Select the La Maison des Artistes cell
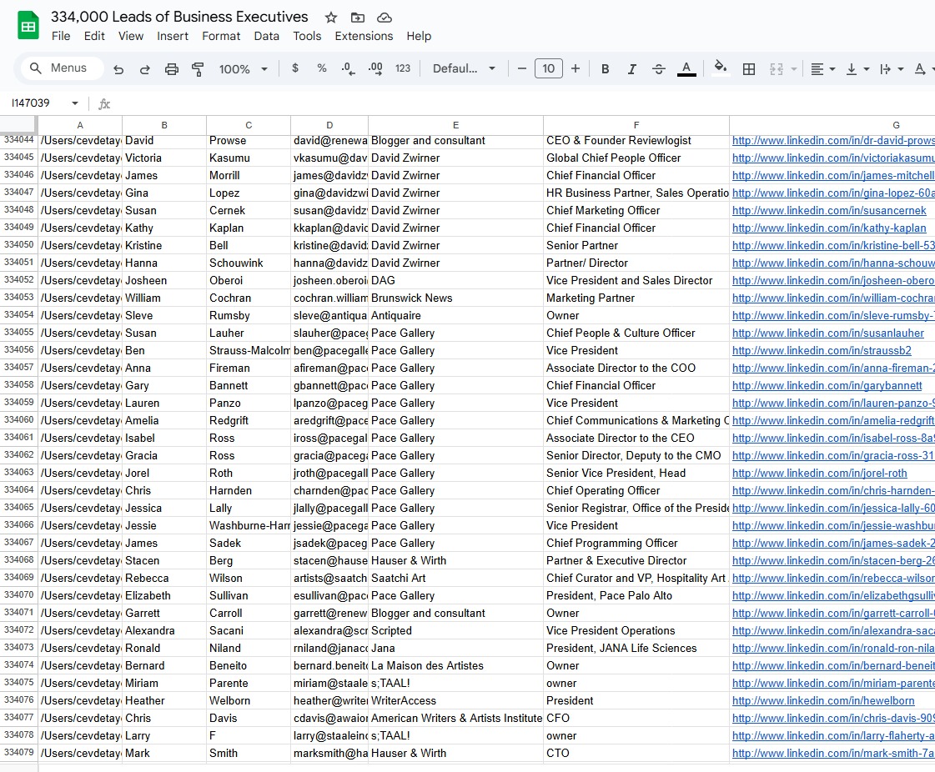The width and height of the screenshot is (935, 772). coord(455,666)
